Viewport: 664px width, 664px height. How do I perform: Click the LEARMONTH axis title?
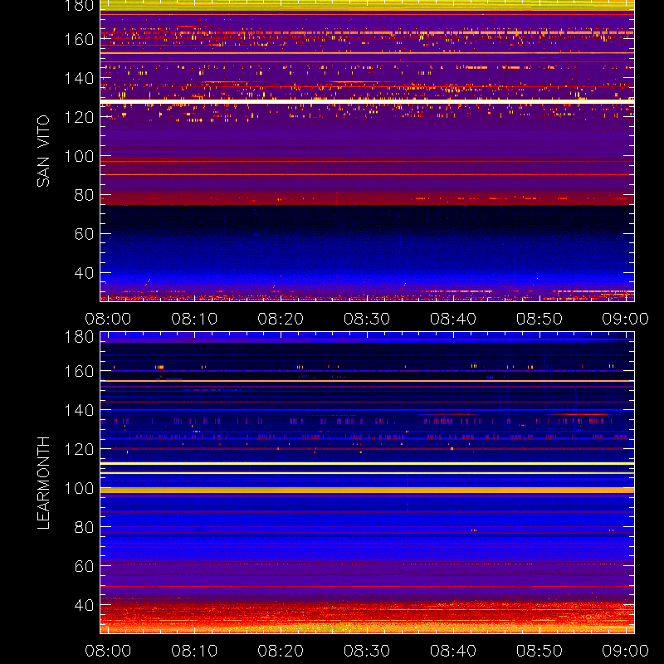(x=43, y=483)
